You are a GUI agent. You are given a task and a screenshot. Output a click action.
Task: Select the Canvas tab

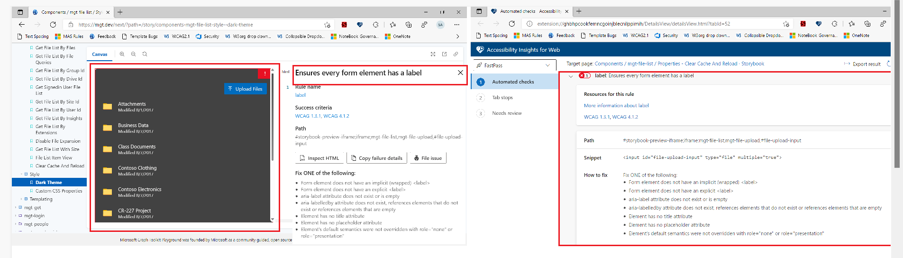click(100, 55)
